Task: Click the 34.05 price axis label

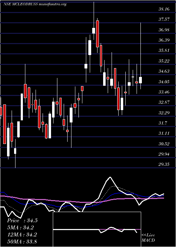Action: tap(164, 82)
